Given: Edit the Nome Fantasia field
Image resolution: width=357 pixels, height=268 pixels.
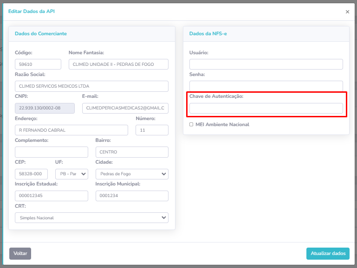Looking at the screenshot, I should [x=118, y=64].
